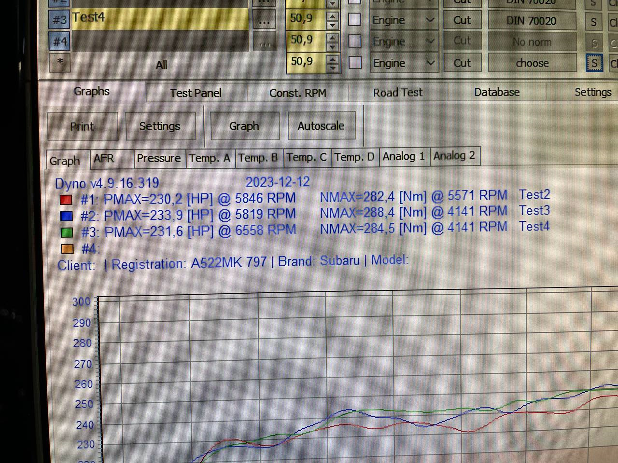
Task: Click the 'PMAX=233,9 [HP] @ 5819 RPM' text
Action: point(200,215)
